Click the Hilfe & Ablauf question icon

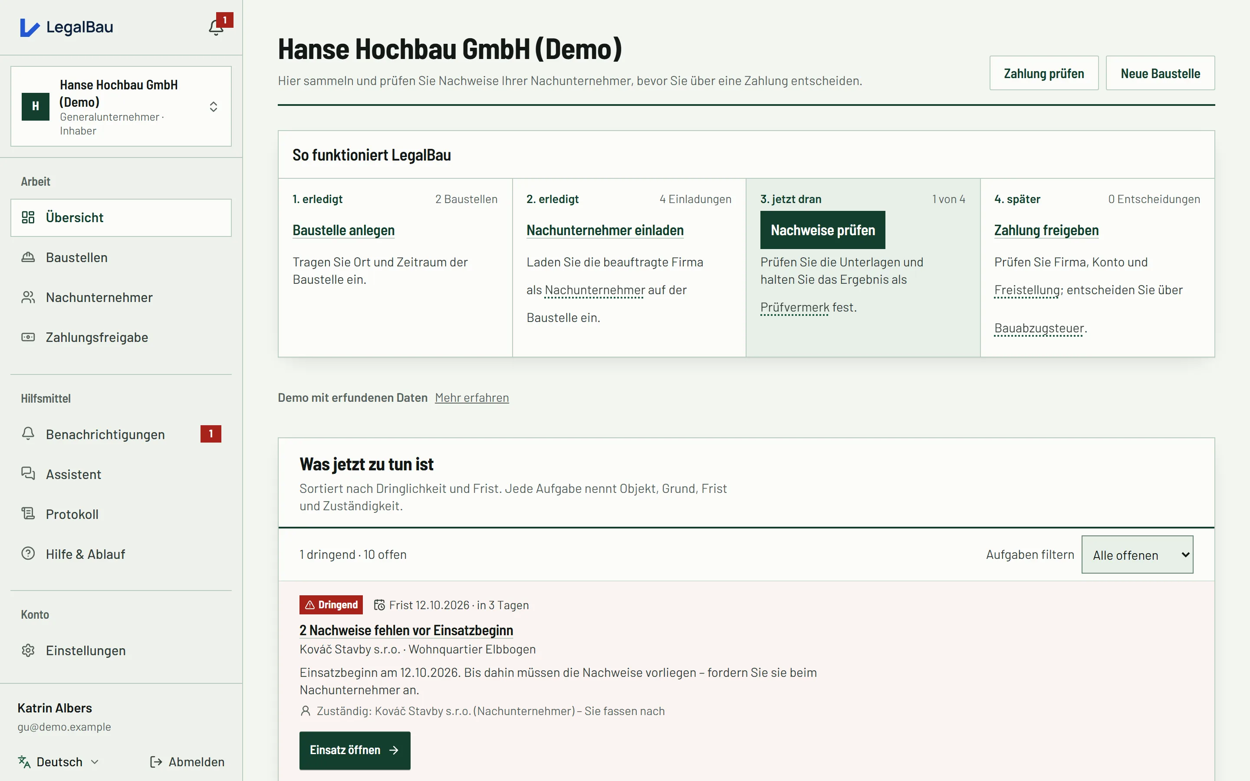pos(28,554)
